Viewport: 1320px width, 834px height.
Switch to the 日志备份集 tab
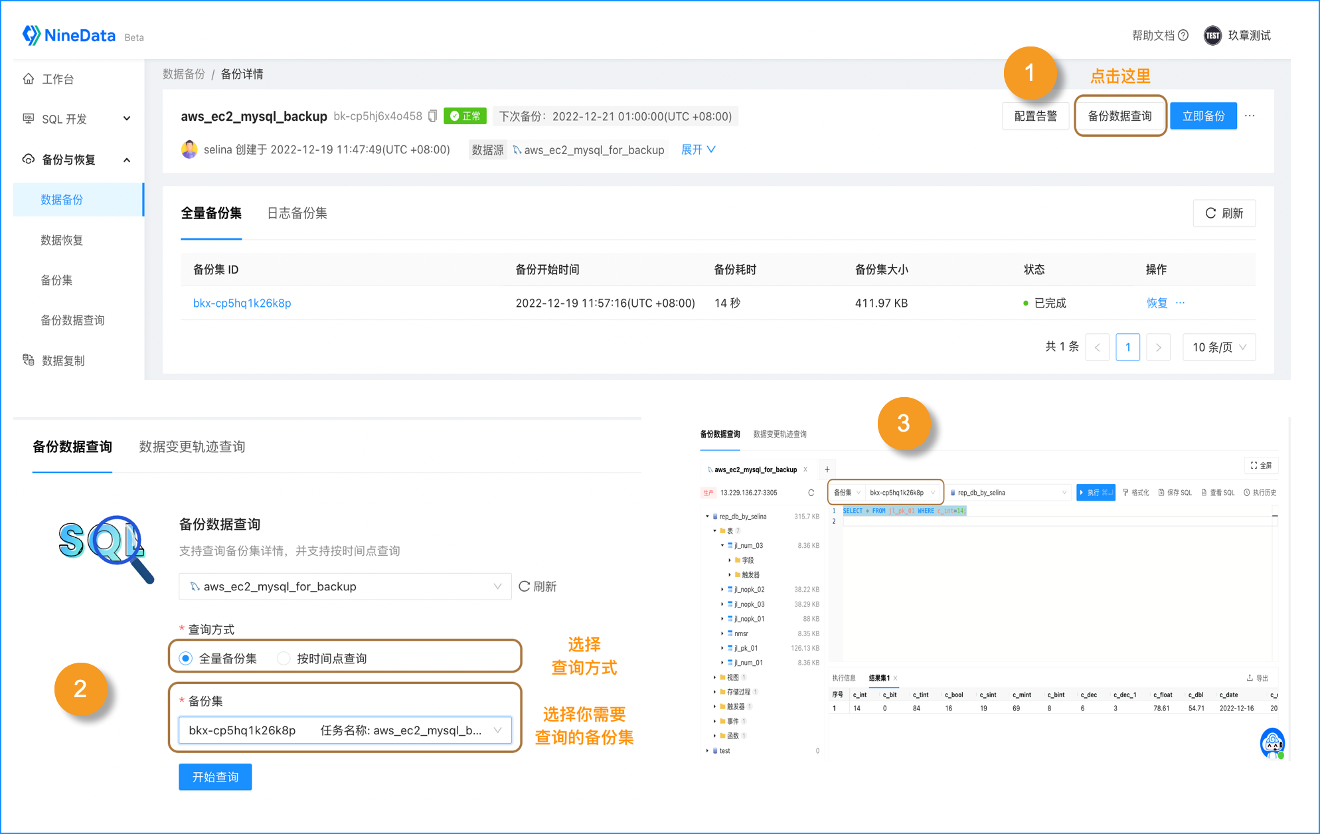[x=297, y=213]
